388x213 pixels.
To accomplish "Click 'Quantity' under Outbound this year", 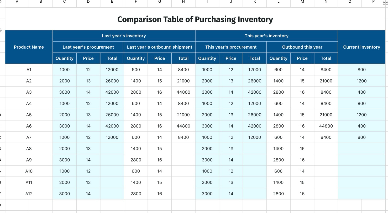I will (x=278, y=58).
